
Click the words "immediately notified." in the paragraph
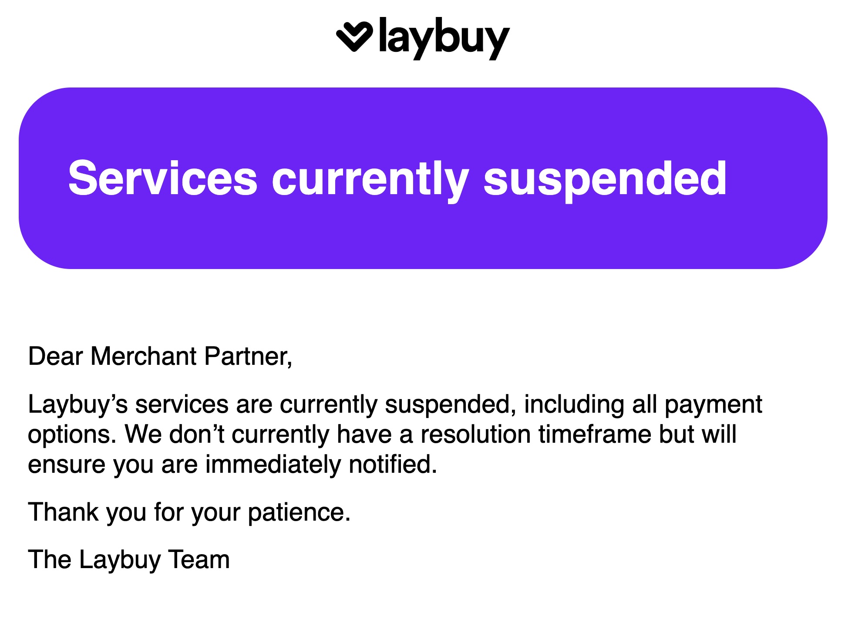(x=321, y=464)
